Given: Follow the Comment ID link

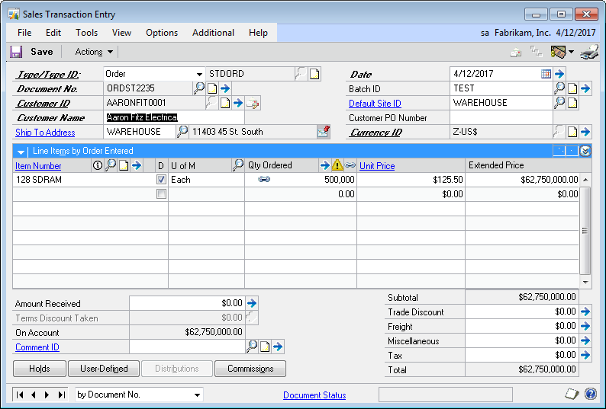Looking at the screenshot, I should pyautogui.click(x=37, y=347).
